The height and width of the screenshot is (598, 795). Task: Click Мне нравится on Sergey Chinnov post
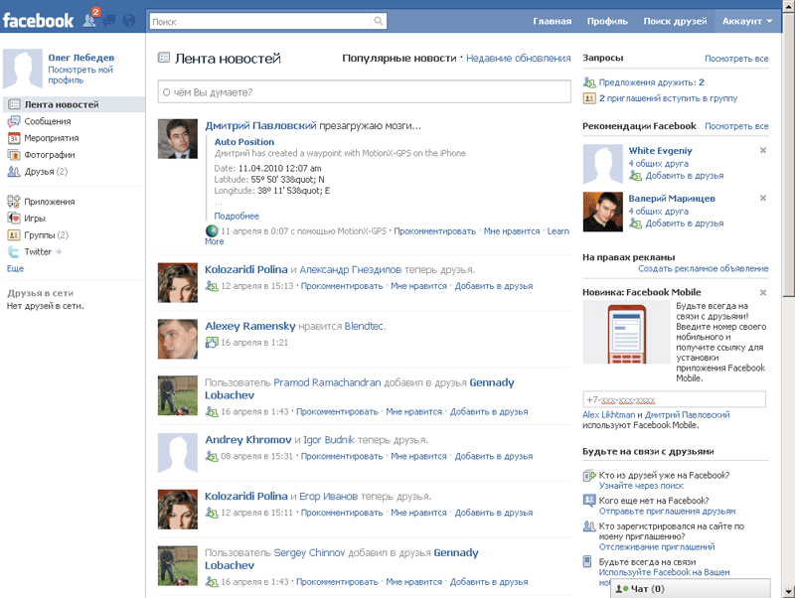tap(413, 582)
